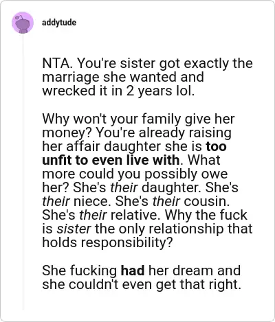Collapse the comment using the vertical thread line
The height and width of the screenshot is (322, 275).
(23, 172)
